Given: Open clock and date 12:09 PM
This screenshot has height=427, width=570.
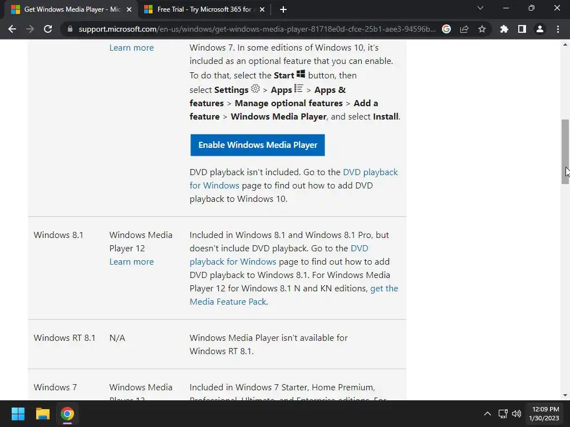Looking at the screenshot, I should [x=544, y=414].
